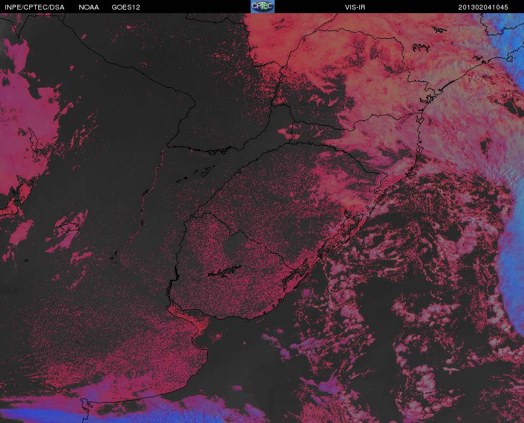Click the Iberá wetland lake outlines in Corrientes
Image resolution: width=524 pixels, height=423 pixels.
pyautogui.click(x=197, y=173)
